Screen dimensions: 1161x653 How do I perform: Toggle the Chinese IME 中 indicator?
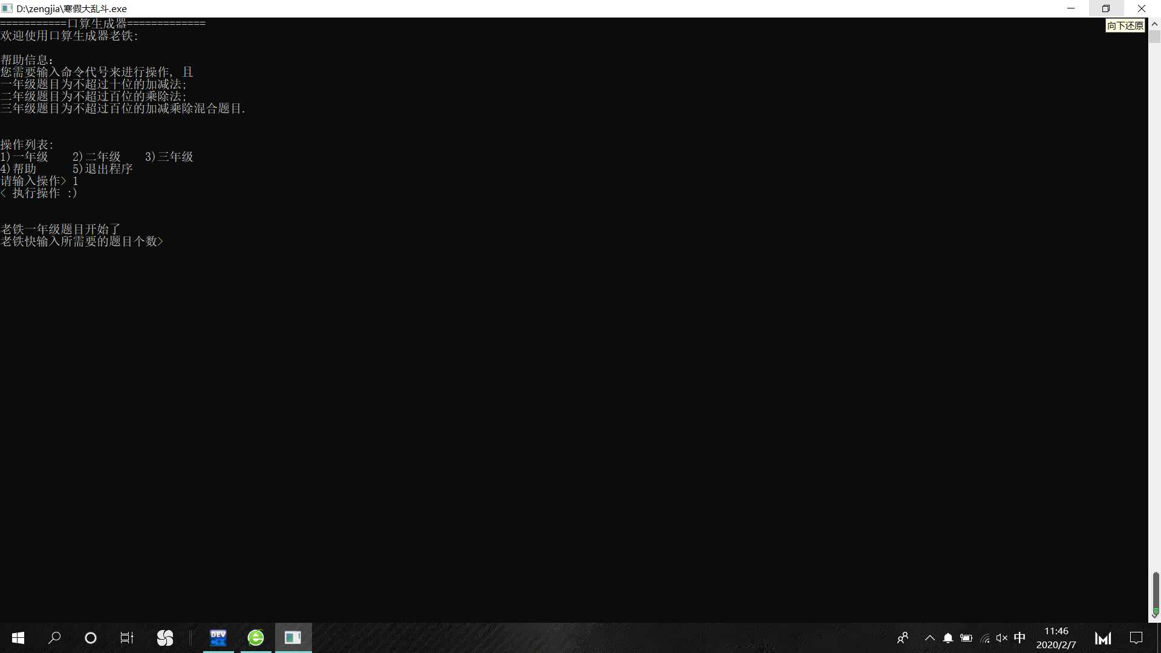[x=1020, y=638]
